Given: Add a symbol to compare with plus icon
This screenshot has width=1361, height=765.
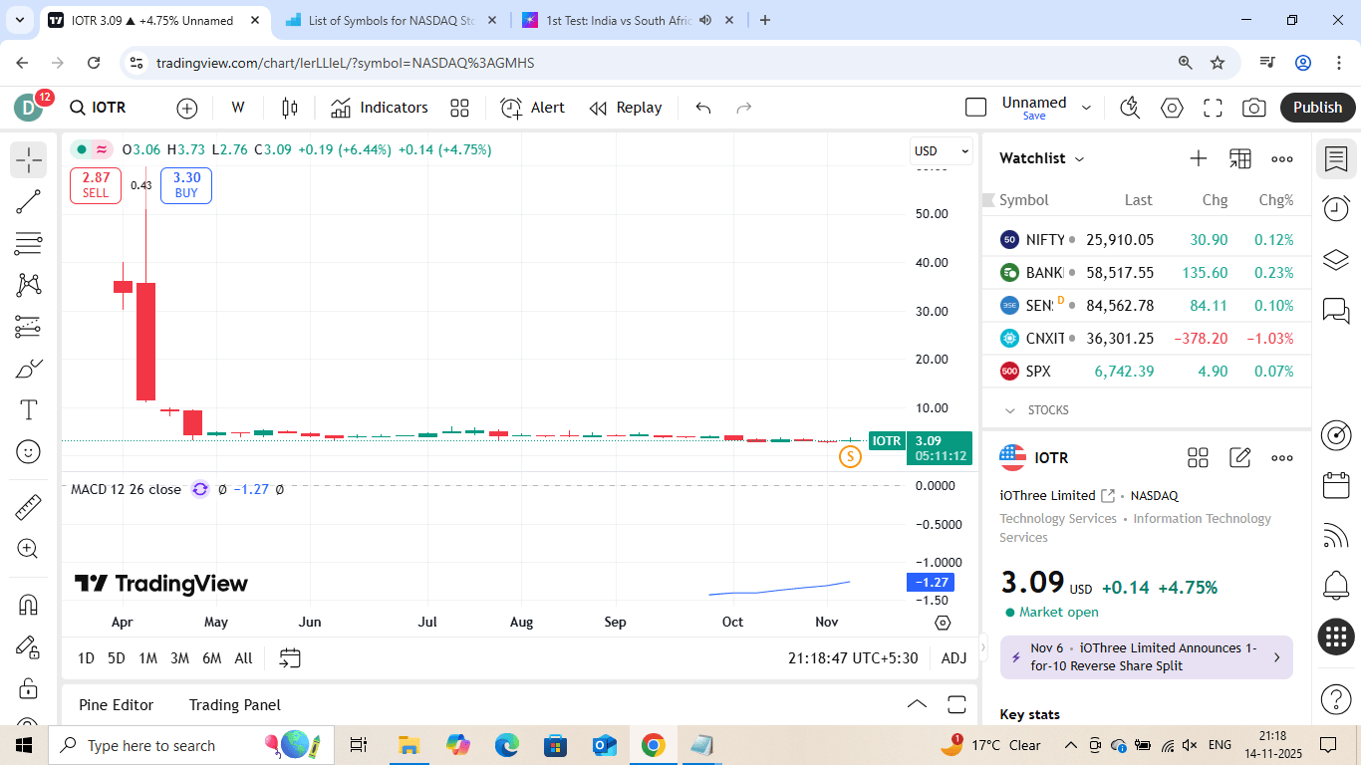Looking at the screenshot, I should click(x=187, y=108).
